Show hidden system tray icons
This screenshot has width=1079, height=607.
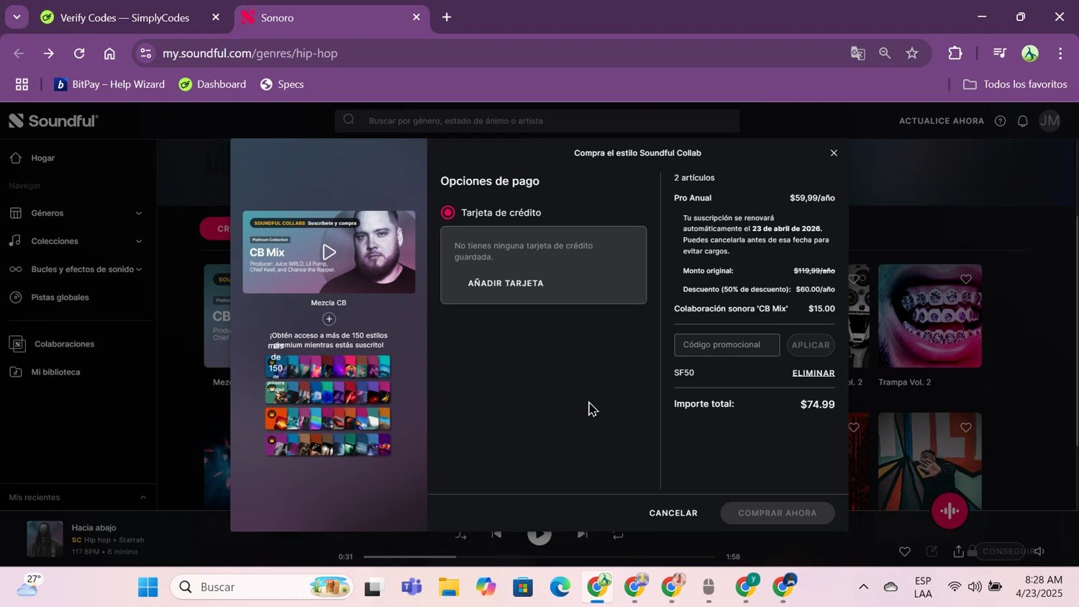pyautogui.click(x=863, y=587)
